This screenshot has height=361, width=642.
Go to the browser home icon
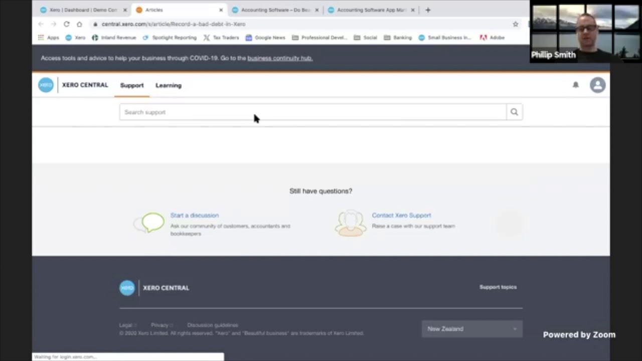(x=79, y=24)
